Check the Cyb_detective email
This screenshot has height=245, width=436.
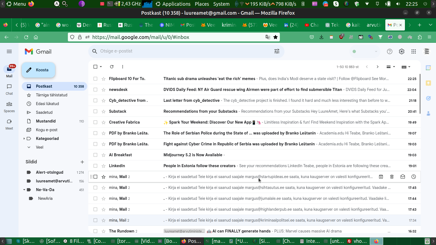click(95, 100)
